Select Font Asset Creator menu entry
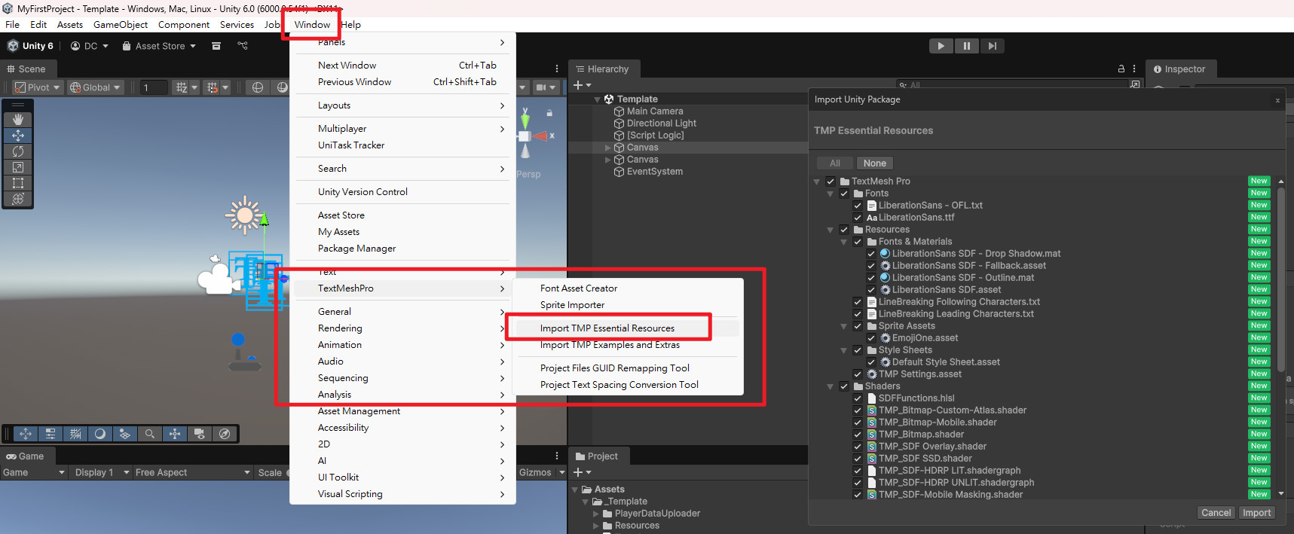 (x=579, y=288)
